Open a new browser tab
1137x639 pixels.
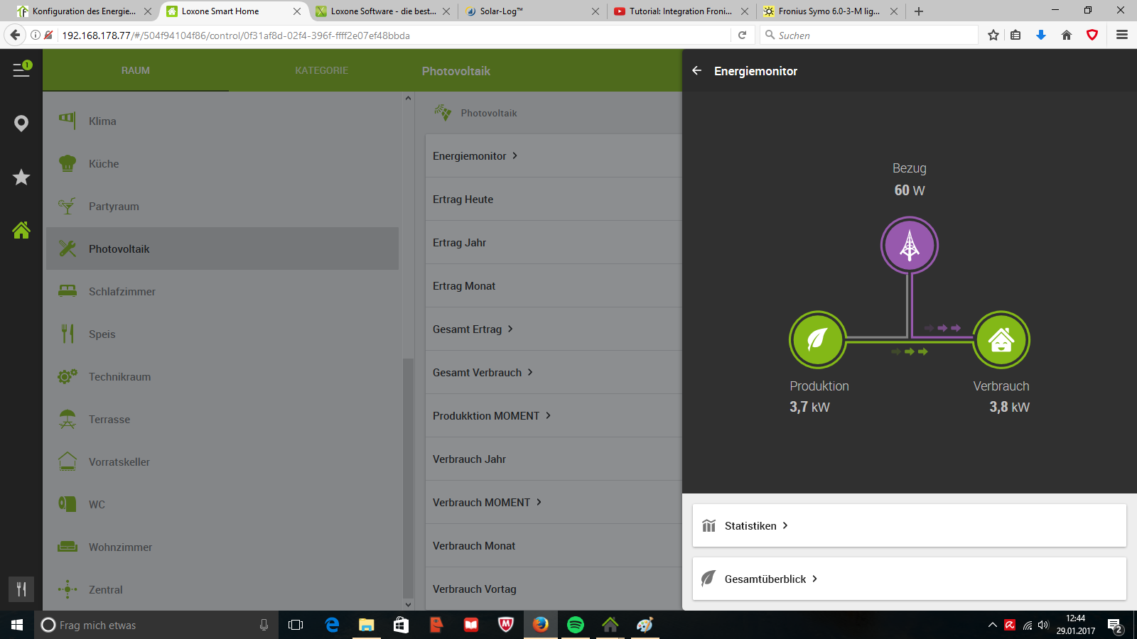(x=919, y=11)
